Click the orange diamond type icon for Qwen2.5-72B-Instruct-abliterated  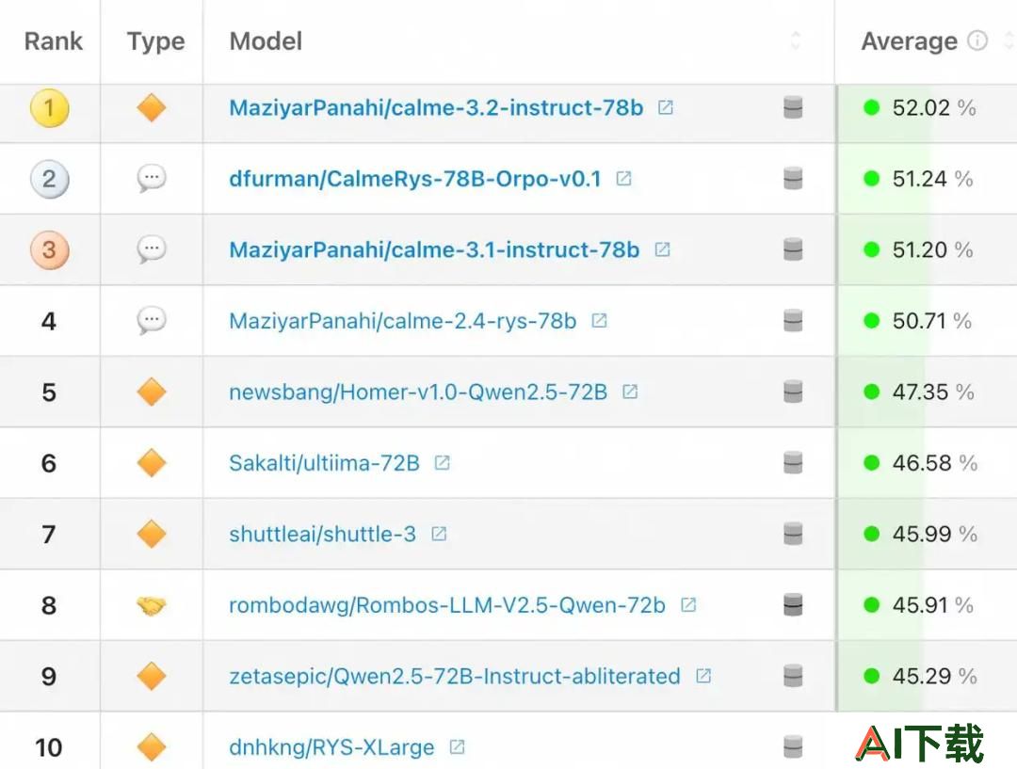(152, 676)
